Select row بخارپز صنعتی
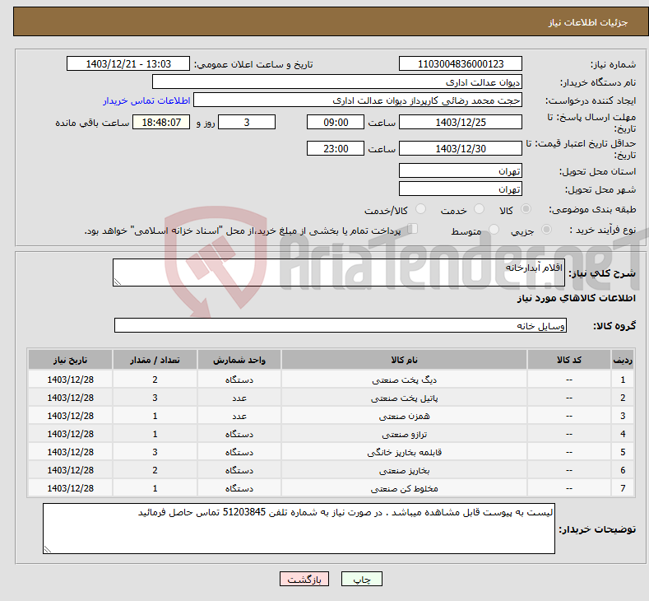649x601 pixels. pos(331,470)
